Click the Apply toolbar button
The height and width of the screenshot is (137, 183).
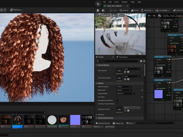(113, 10)
